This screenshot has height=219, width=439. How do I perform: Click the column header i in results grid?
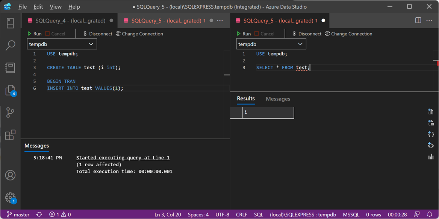click(x=268, y=113)
